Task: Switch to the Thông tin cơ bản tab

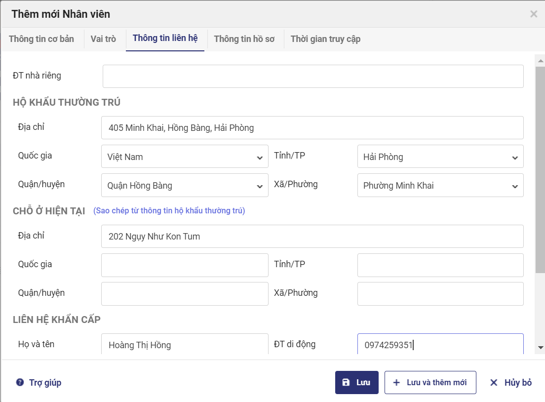Action: (x=41, y=39)
